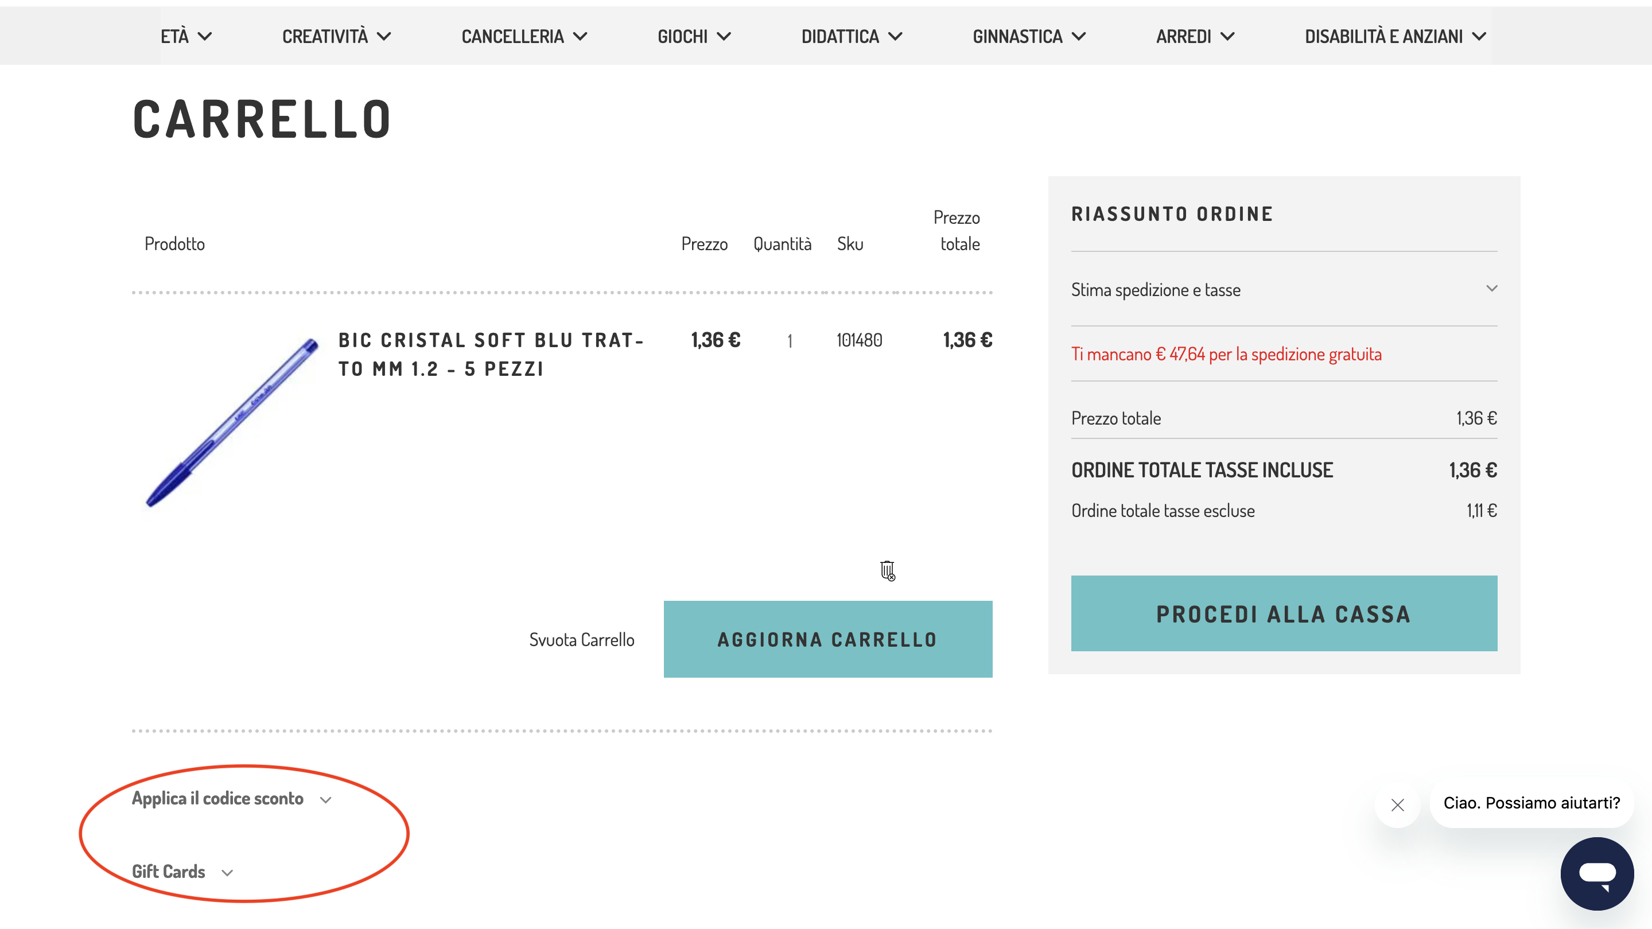Click Procedi alla cassa button

coord(1284,613)
